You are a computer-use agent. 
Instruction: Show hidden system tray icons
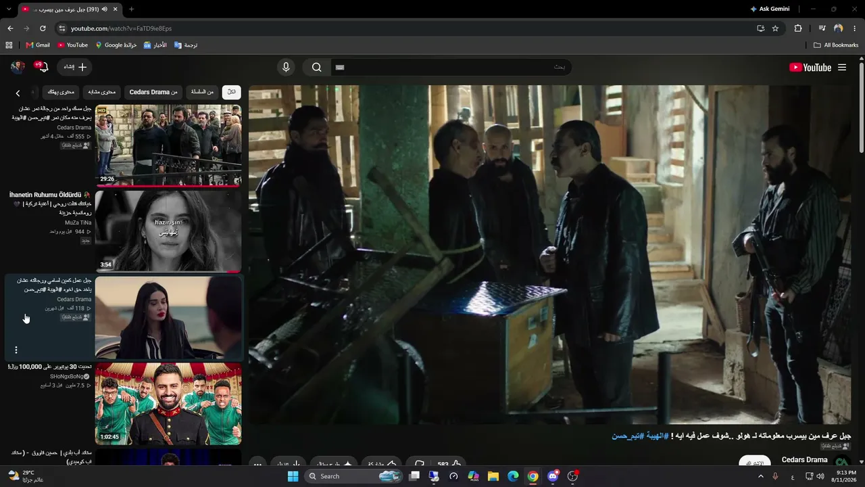tap(760, 476)
